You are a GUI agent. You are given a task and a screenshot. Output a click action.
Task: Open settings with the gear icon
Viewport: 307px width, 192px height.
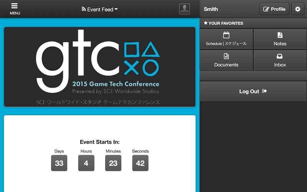298,9
